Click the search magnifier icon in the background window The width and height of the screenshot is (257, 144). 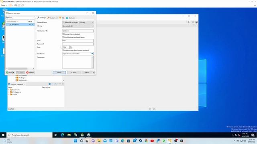click(x=188, y=22)
